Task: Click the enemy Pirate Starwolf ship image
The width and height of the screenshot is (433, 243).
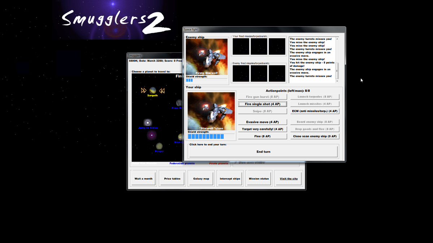Action: click(207, 57)
